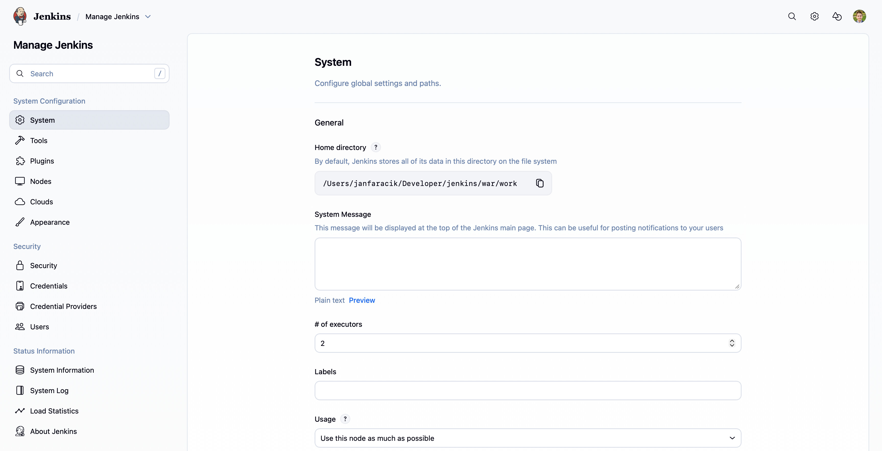The width and height of the screenshot is (882, 451).
Task: Click the Usage help question mark
Action: (x=345, y=419)
